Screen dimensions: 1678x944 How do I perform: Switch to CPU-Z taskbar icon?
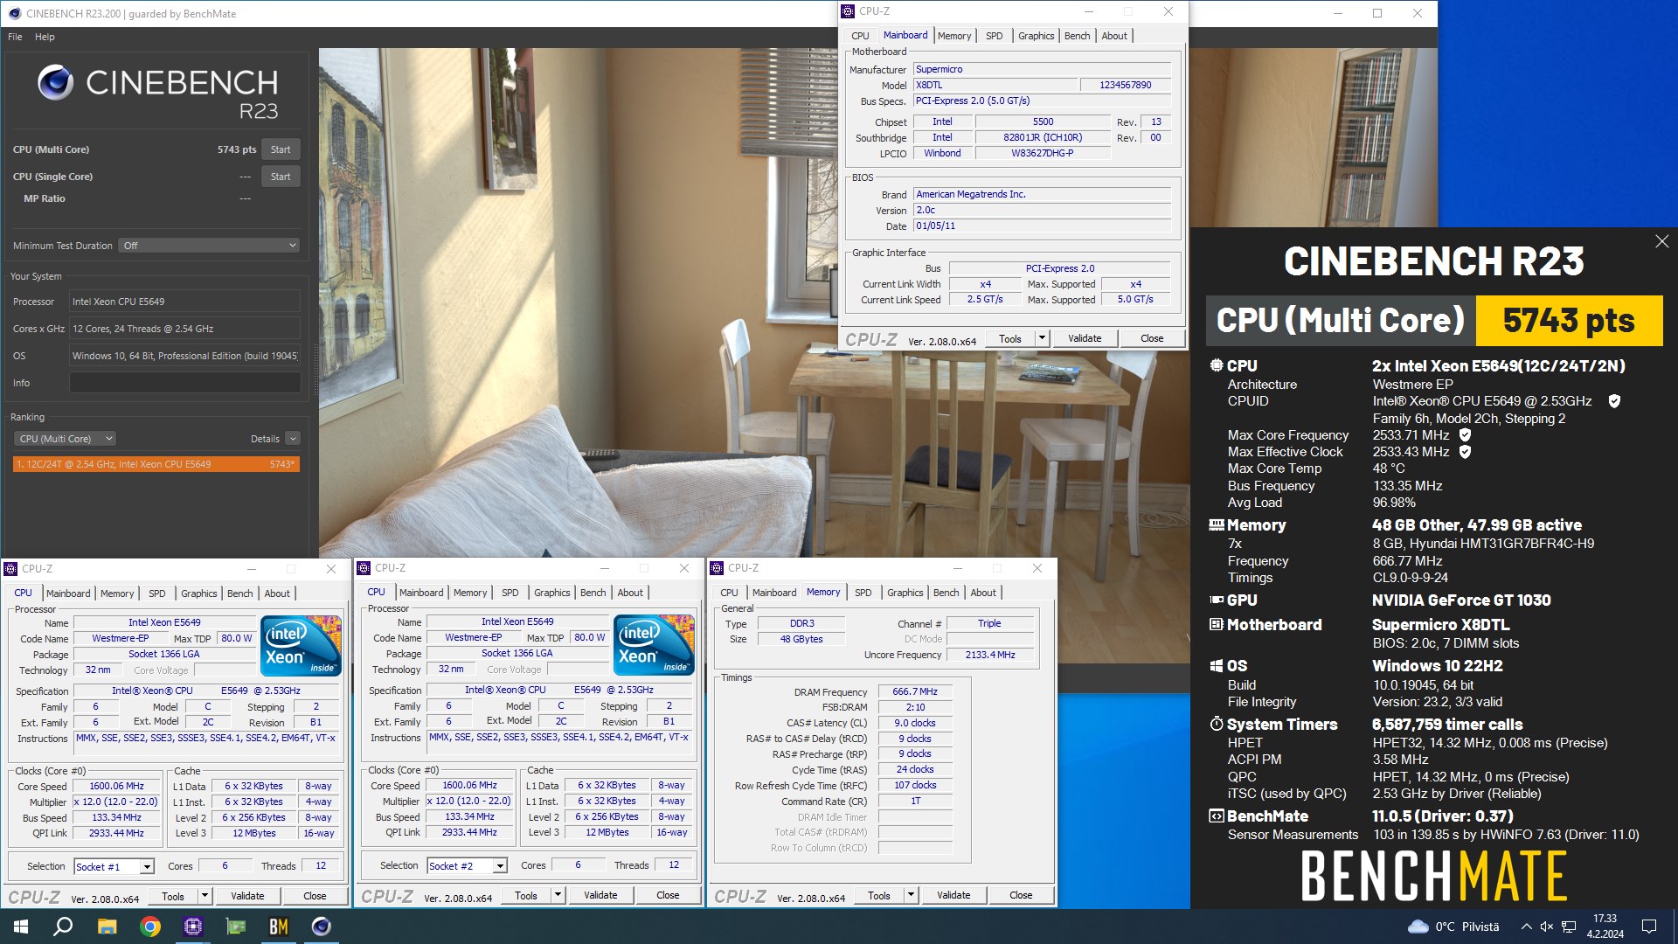[x=193, y=927]
